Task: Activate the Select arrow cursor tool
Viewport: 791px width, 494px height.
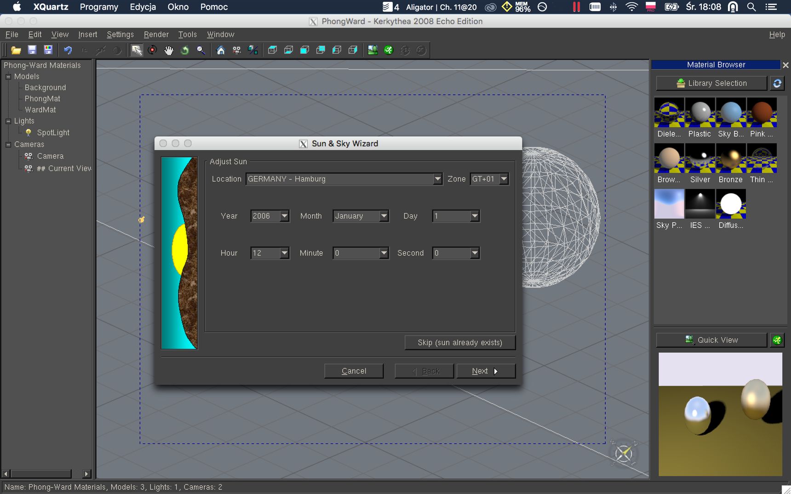Action: 137,50
